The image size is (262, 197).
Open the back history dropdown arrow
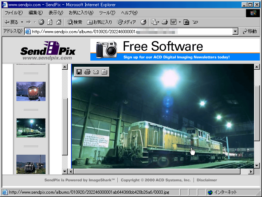click(22, 22)
